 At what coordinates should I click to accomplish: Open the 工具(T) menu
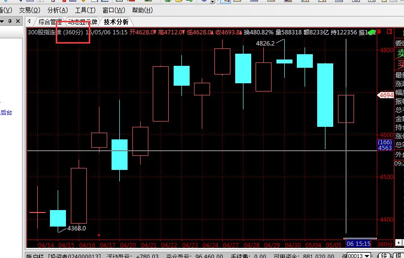(85, 10)
